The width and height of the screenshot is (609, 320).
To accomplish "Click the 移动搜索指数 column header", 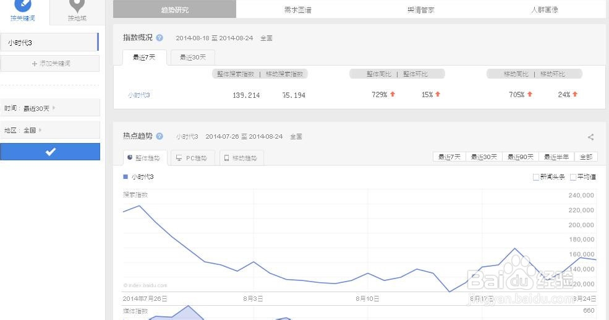I will 284,74.
